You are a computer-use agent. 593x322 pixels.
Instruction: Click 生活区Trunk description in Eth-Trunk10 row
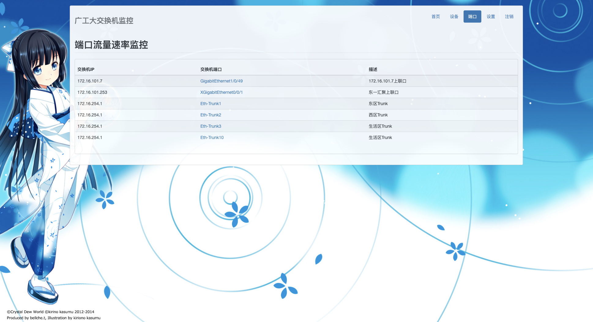[x=380, y=137]
